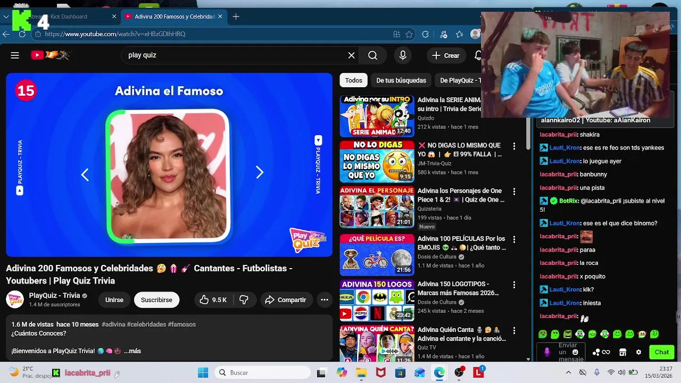This screenshot has width=681, height=383.
Task: Open a new browser tab
Action: click(236, 16)
